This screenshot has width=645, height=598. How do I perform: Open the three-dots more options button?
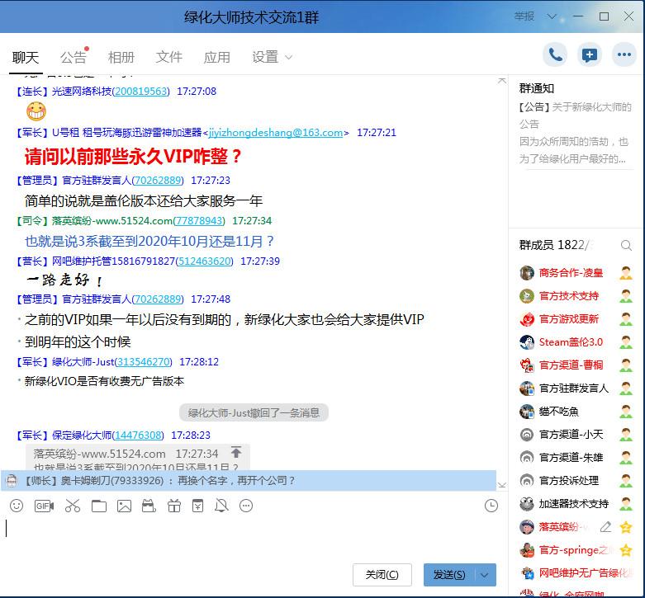pos(624,54)
